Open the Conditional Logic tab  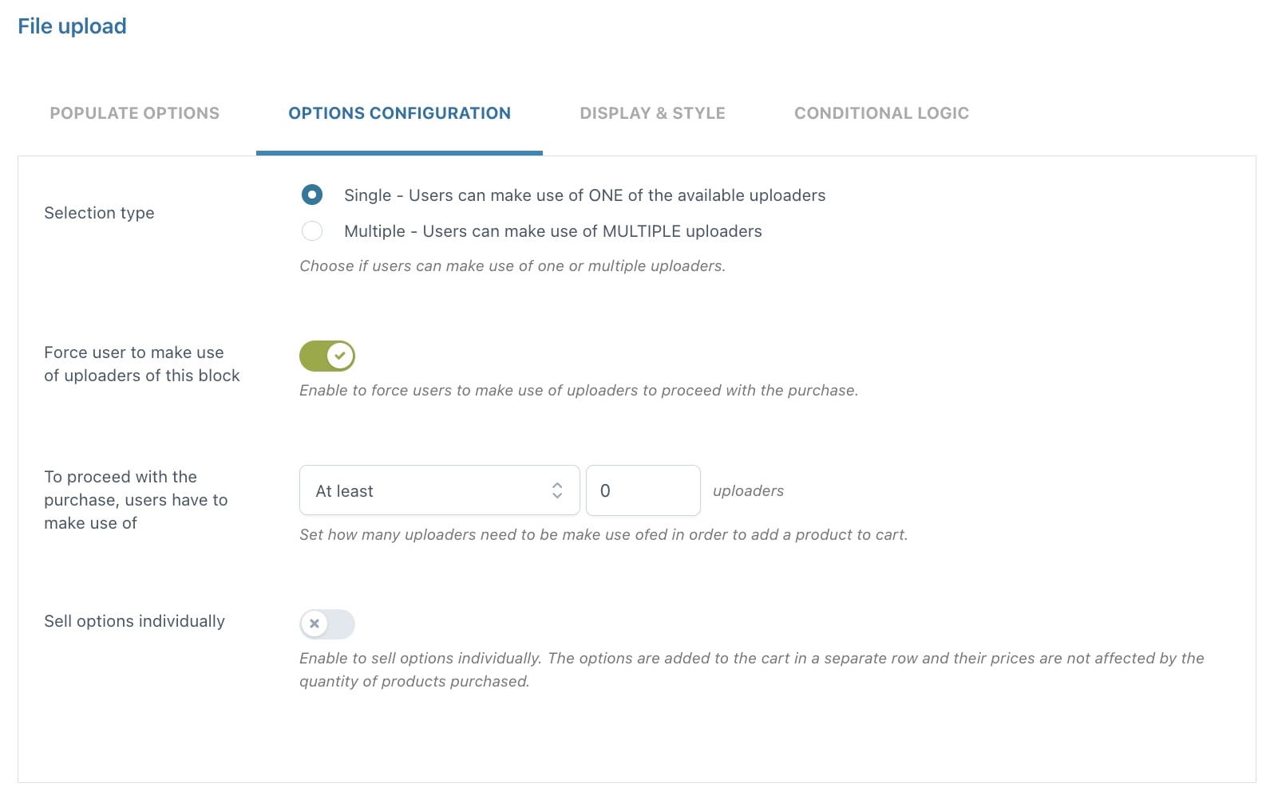click(881, 113)
